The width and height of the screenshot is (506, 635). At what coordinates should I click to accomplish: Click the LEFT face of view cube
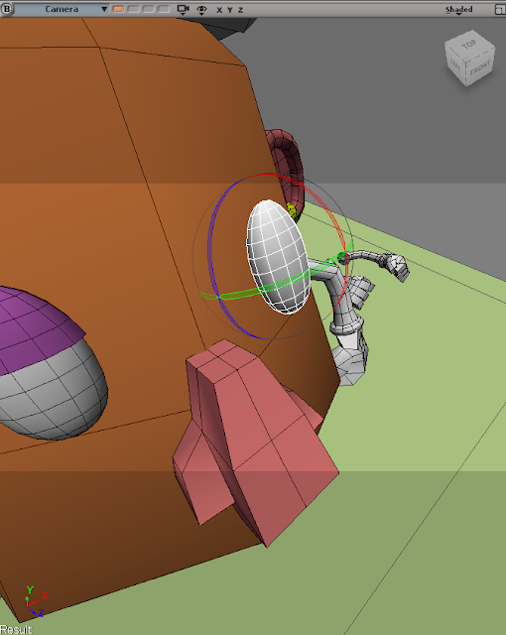tap(456, 64)
